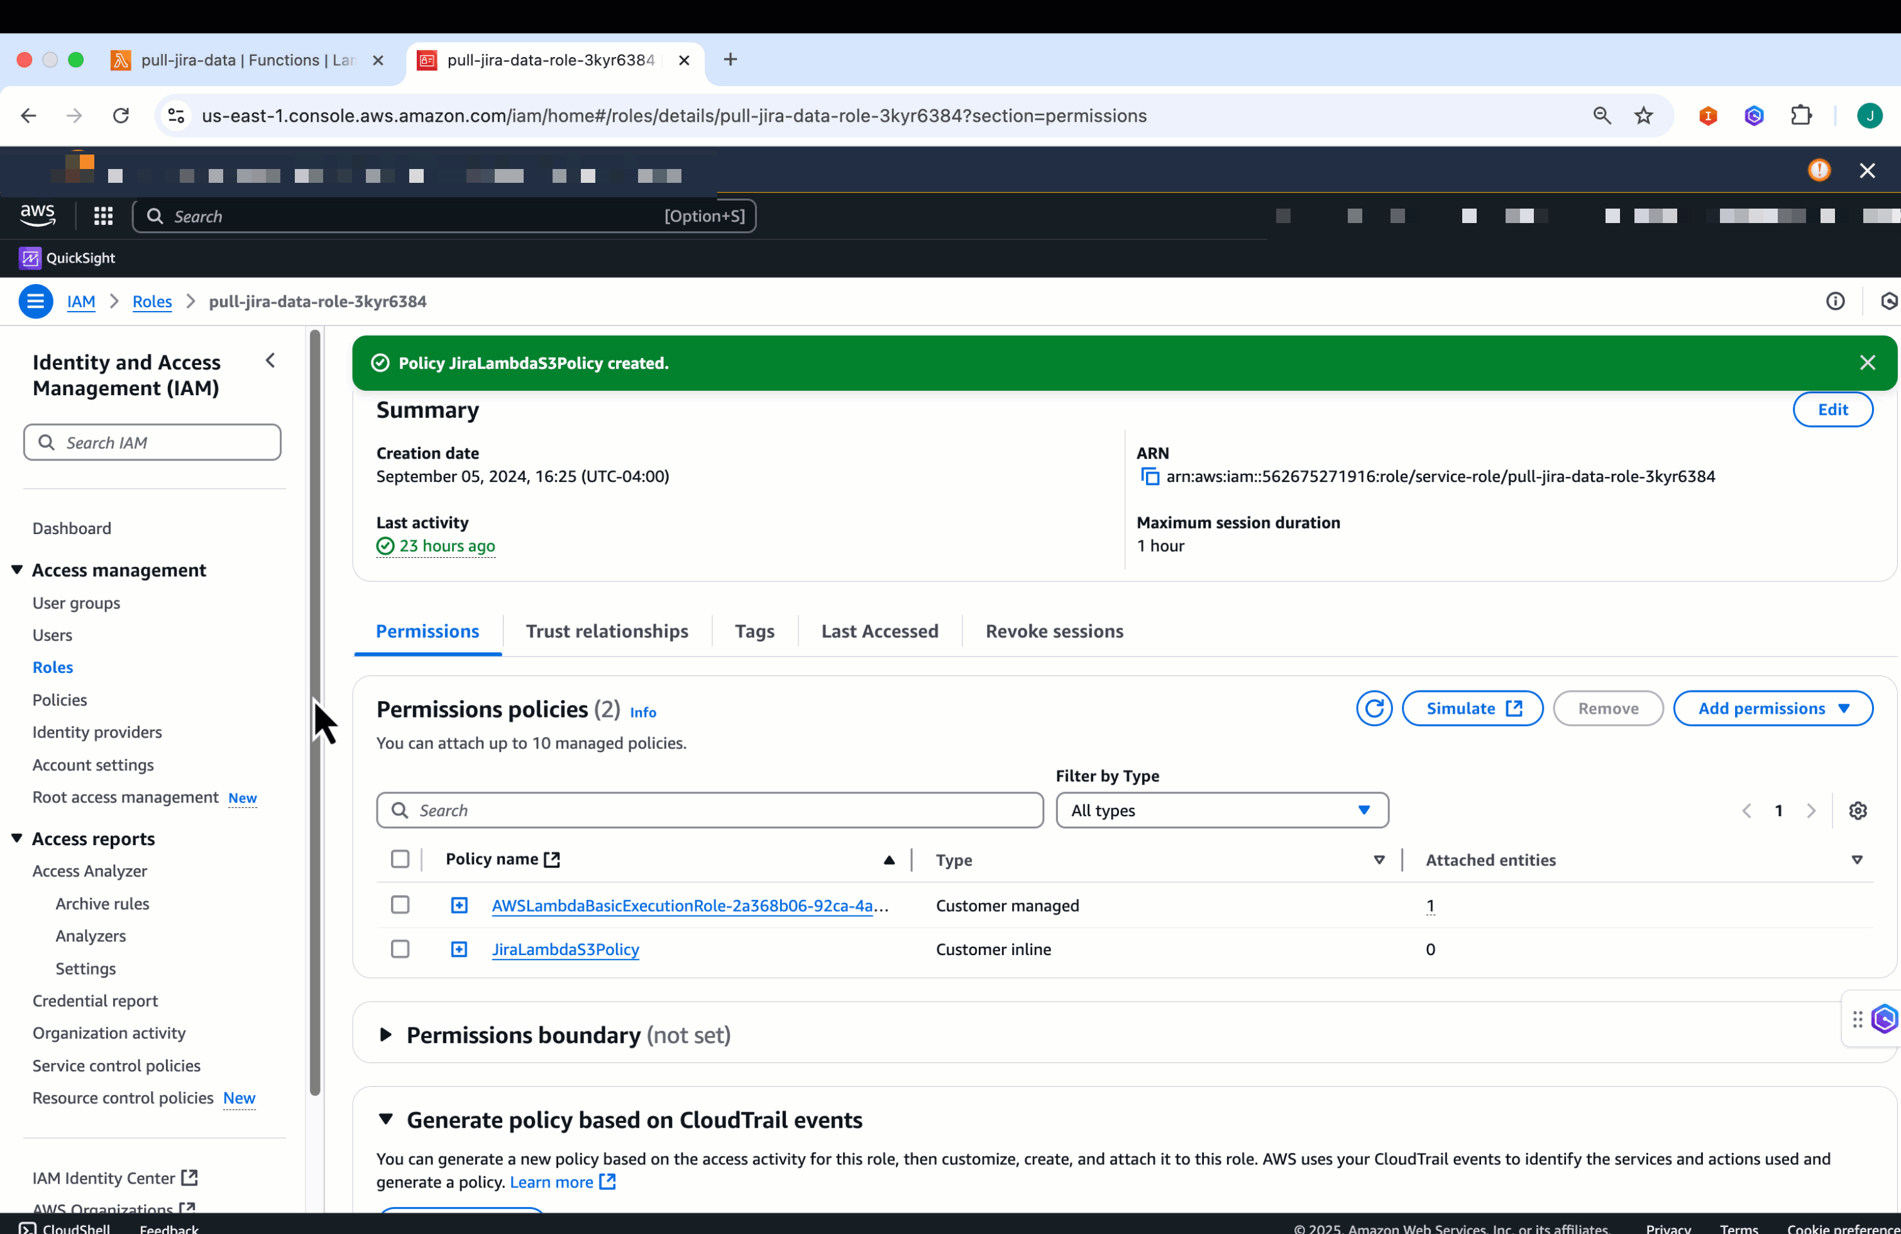Open the Last Accessed tab
The image size is (1901, 1234).
pos(879,631)
